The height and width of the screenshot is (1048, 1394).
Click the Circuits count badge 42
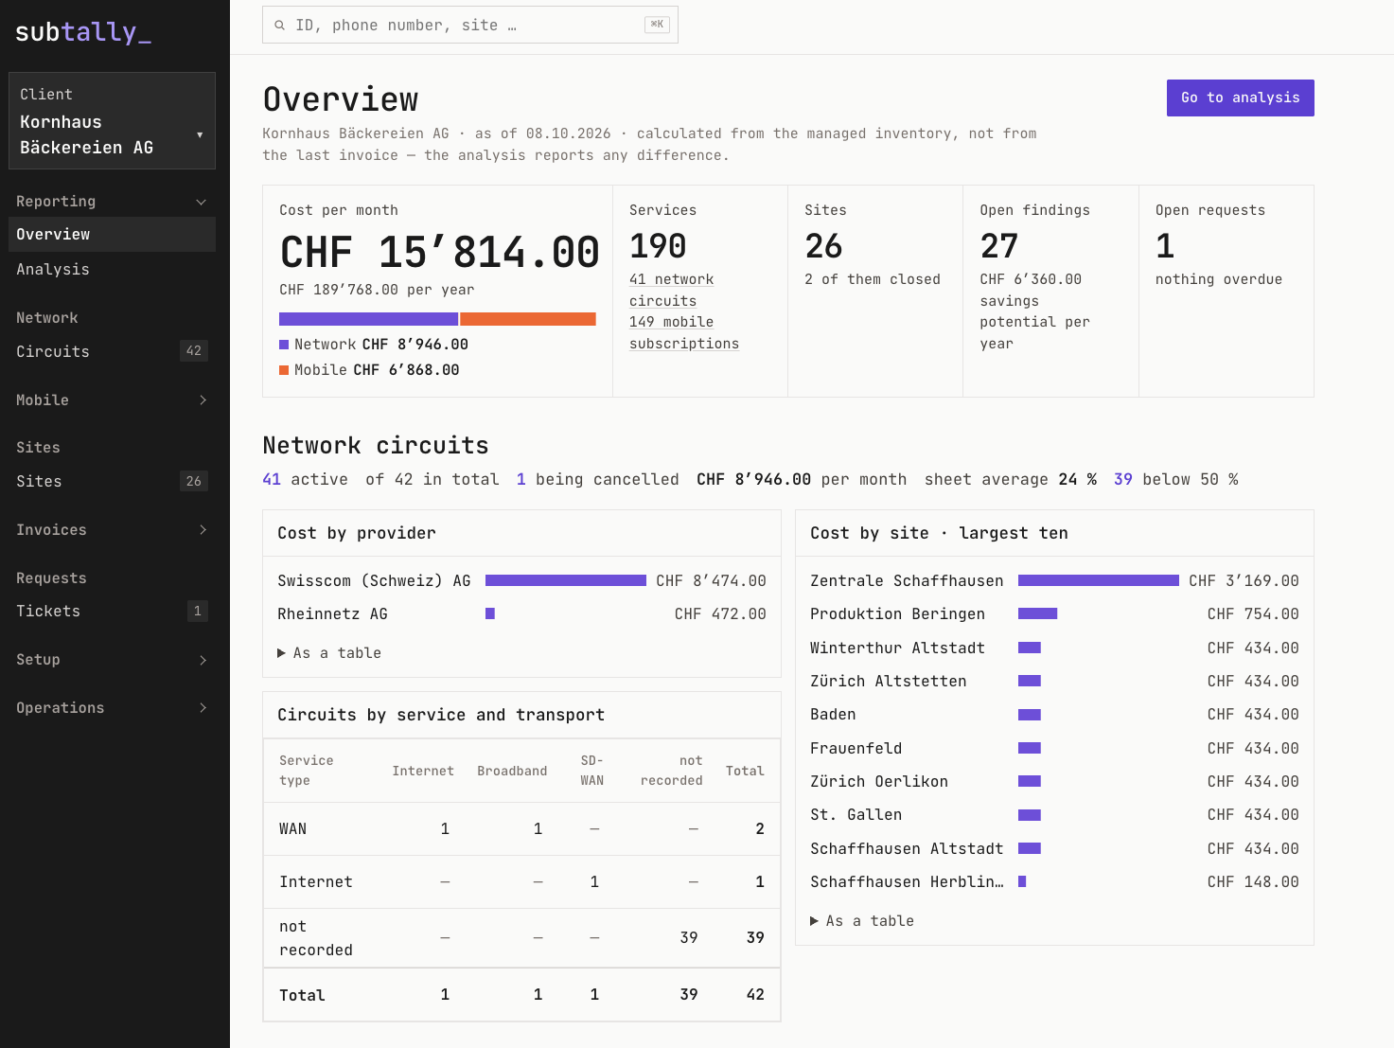(x=194, y=351)
